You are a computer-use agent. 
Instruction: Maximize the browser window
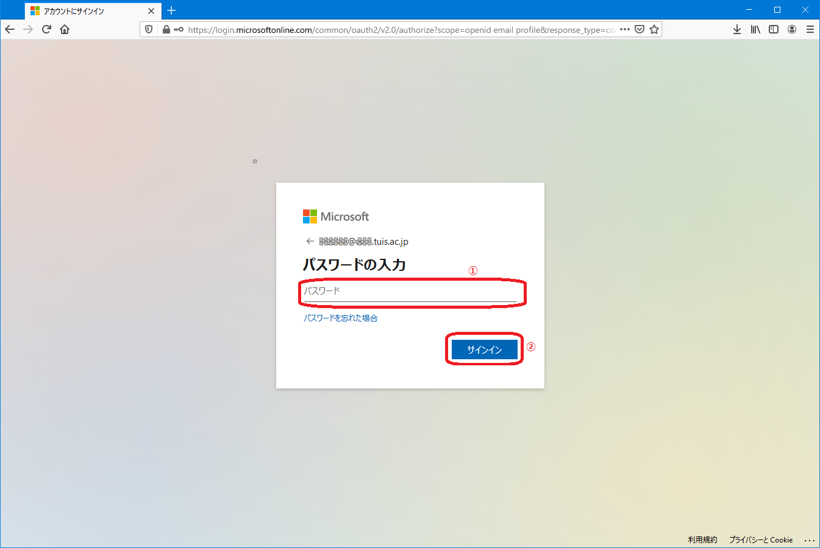[777, 10]
